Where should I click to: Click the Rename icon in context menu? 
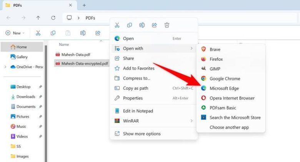142,25
